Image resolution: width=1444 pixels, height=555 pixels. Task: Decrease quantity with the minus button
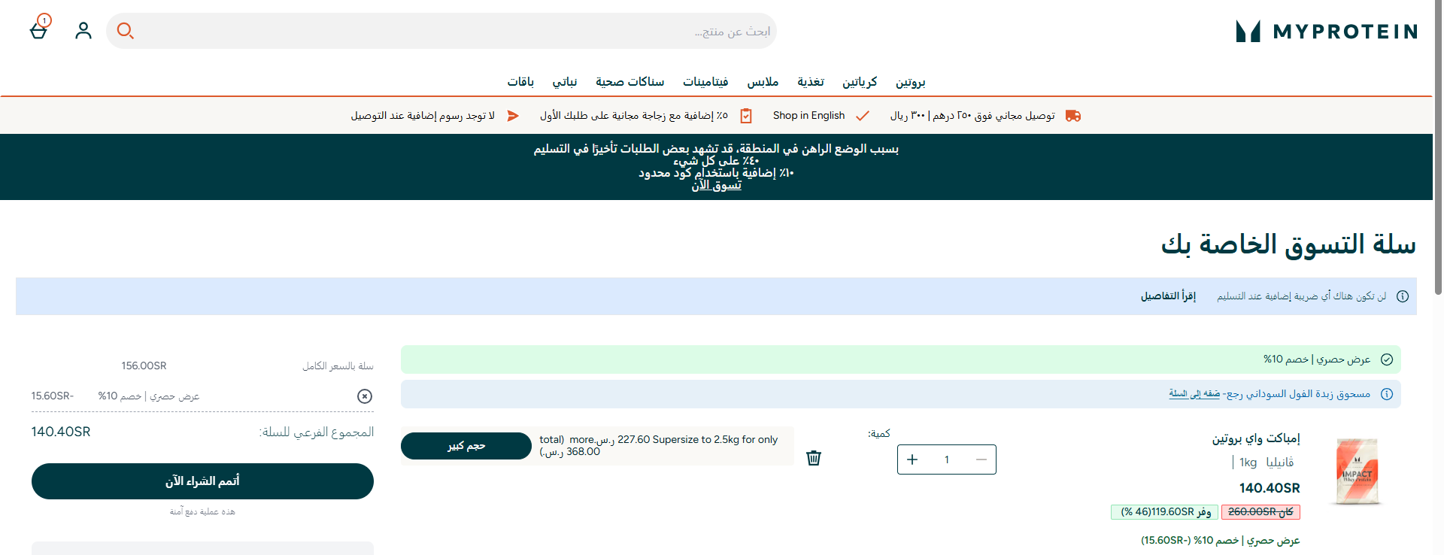coord(981,459)
